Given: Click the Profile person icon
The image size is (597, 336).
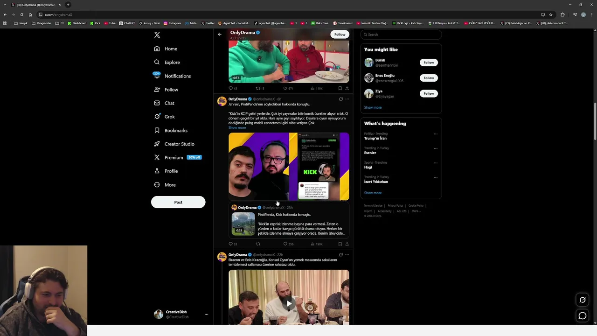Looking at the screenshot, I should click(x=157, y=171).
